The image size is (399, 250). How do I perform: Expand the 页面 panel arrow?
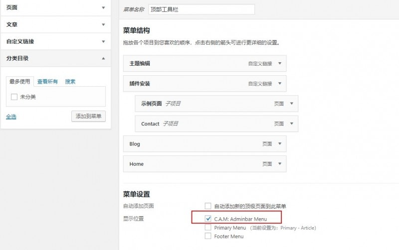[103, 8]
